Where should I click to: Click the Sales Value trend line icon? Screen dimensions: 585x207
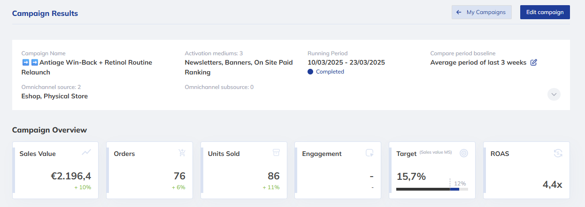[86, 152]
